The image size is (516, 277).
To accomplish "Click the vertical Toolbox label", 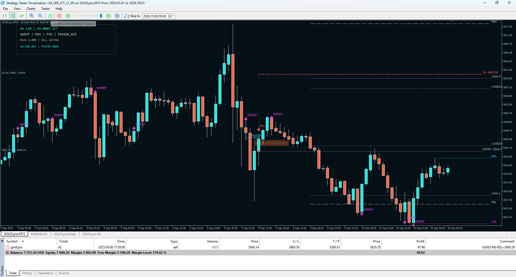I will coord(2,270).
